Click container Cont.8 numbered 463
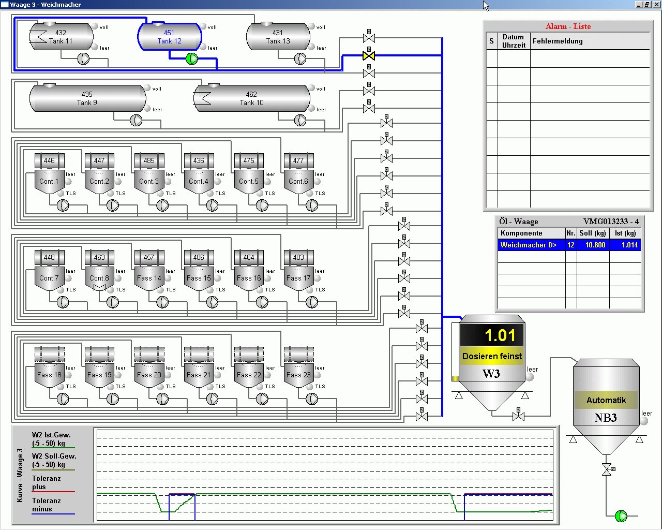Image resolution: width=662 pixels, height=530 pixels. (99, 270)
